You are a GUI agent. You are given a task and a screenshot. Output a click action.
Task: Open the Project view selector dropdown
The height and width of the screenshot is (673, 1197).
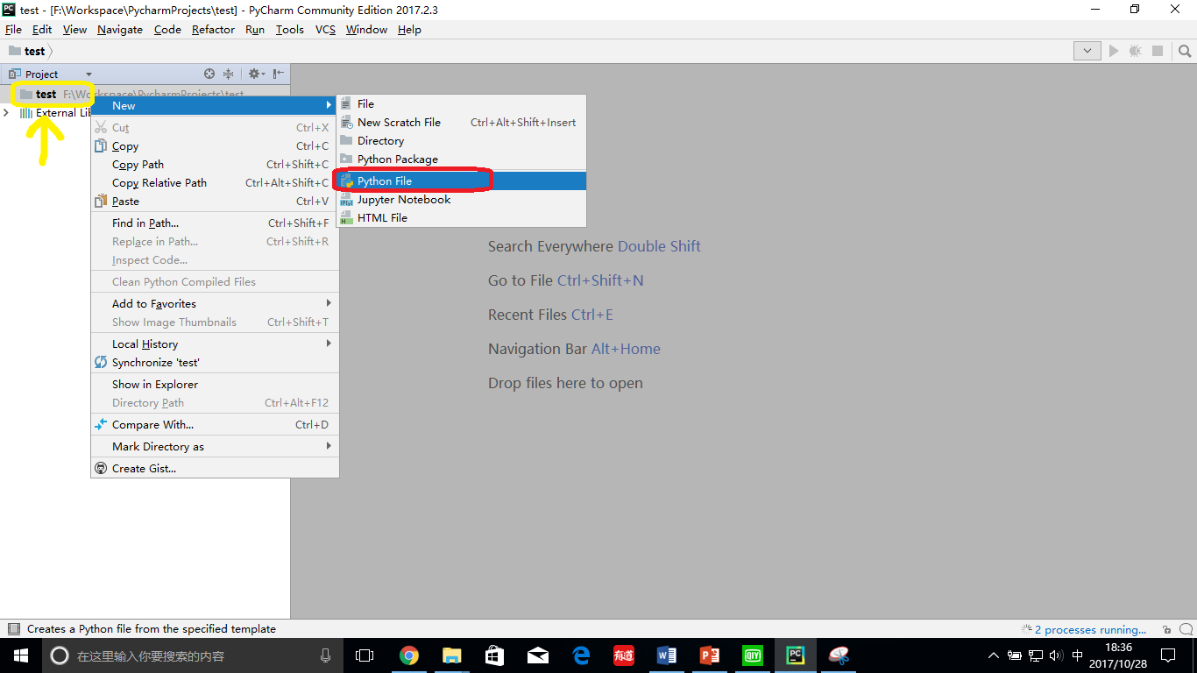50,74
